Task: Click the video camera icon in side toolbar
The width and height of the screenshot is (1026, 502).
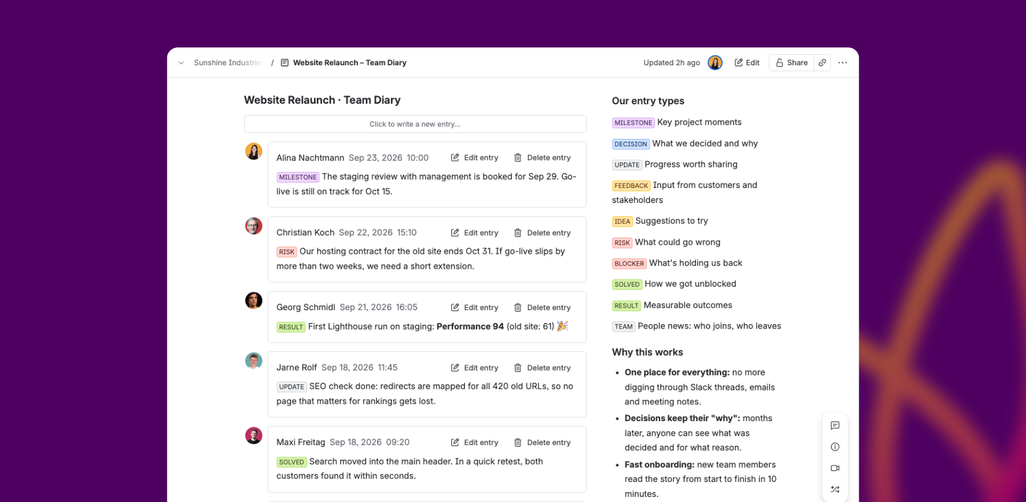Action: (x=835, y=468)
